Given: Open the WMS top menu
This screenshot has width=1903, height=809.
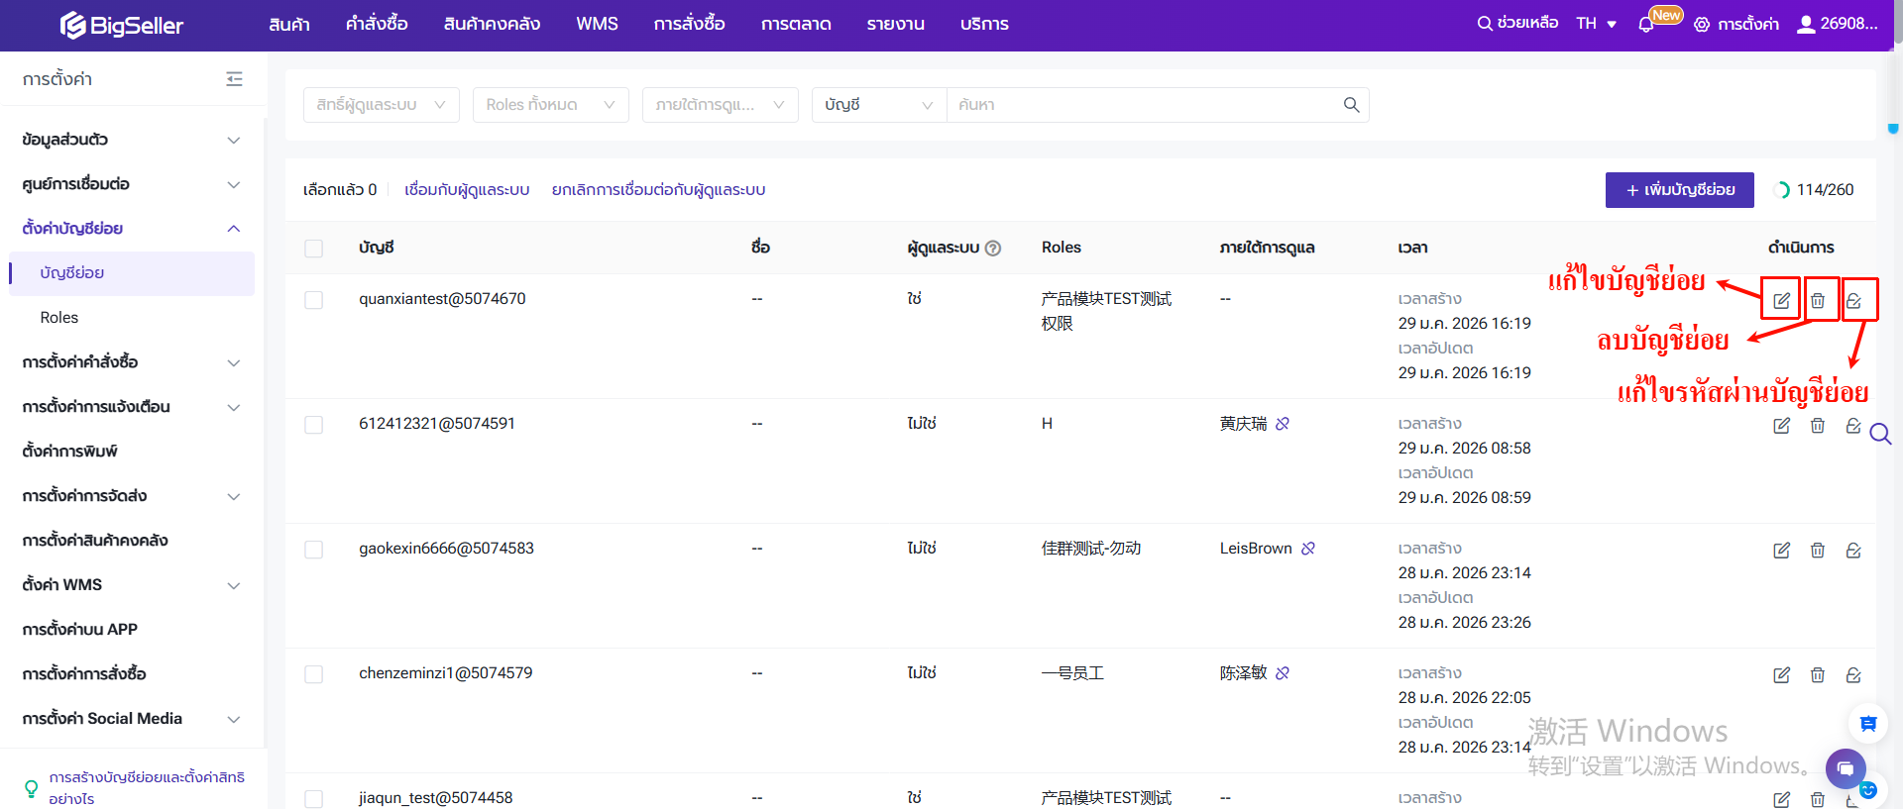Looking at the screenshot, I should [x=597, y=24].
